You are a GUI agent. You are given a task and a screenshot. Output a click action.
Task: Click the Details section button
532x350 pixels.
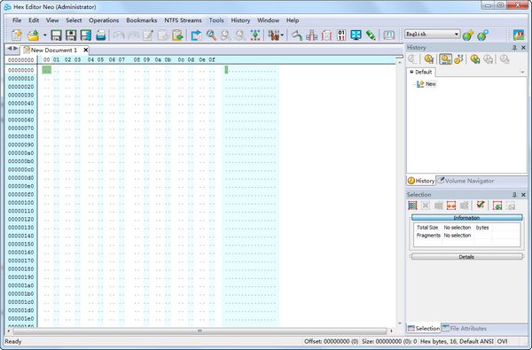coord(466,257)
